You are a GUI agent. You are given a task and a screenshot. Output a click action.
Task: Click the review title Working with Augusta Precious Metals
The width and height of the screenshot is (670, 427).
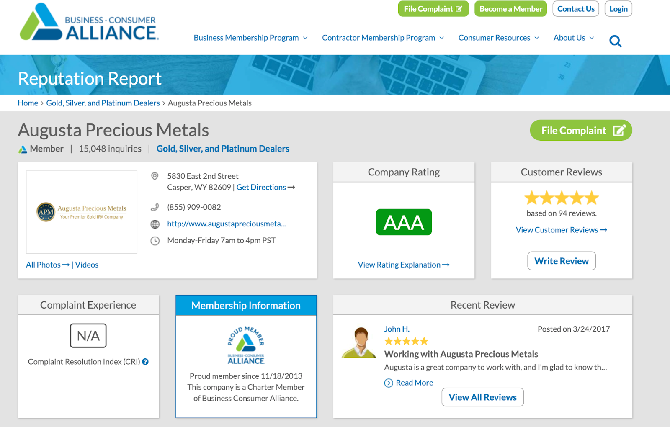click(x=461, y=354)
